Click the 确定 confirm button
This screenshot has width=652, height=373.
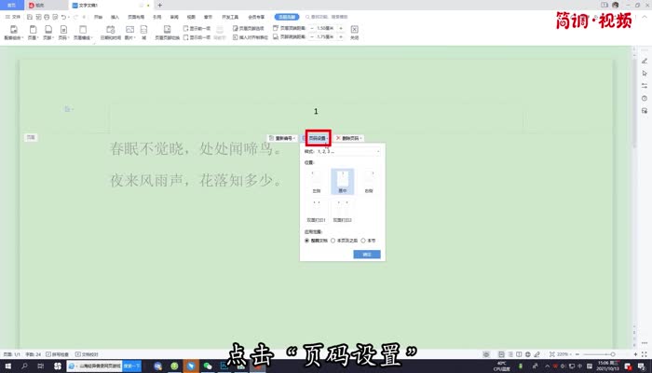click(x=366, y=254)
